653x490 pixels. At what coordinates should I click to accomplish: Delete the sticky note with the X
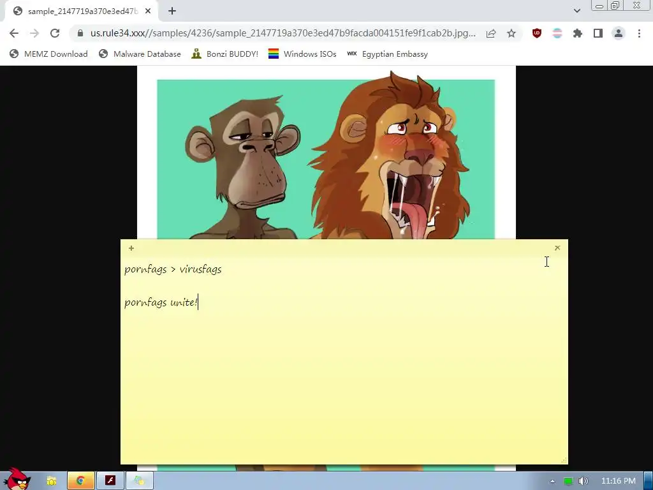click(557, 248)
